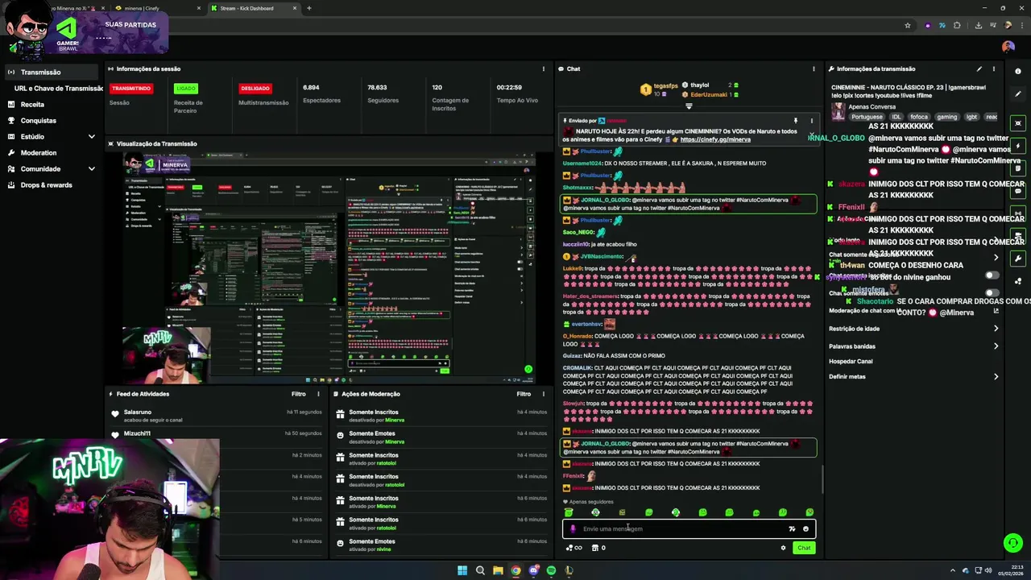
Task: Open the cinefy.gg/minerva link in pinned message
Action: point(715,139)
